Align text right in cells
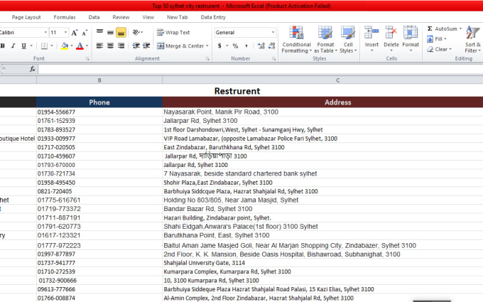 coord(121,45)
